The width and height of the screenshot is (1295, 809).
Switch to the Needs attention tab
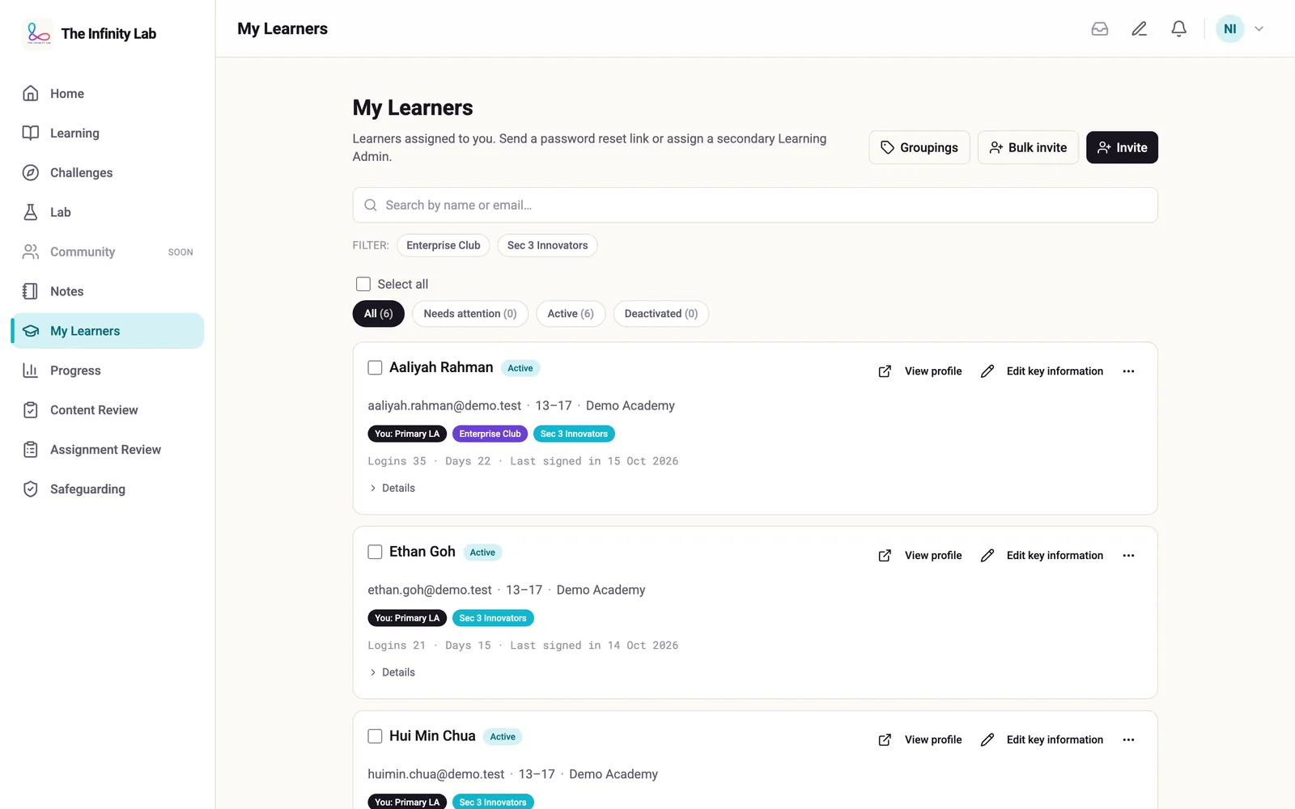(x=470, y=314)
